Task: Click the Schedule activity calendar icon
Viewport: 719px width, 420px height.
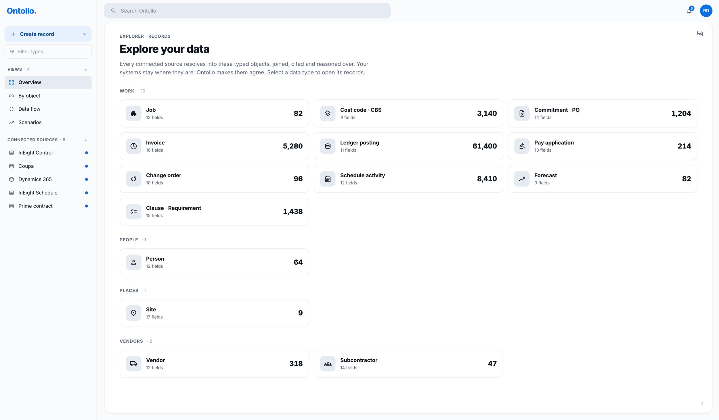Action: point(328,179)
